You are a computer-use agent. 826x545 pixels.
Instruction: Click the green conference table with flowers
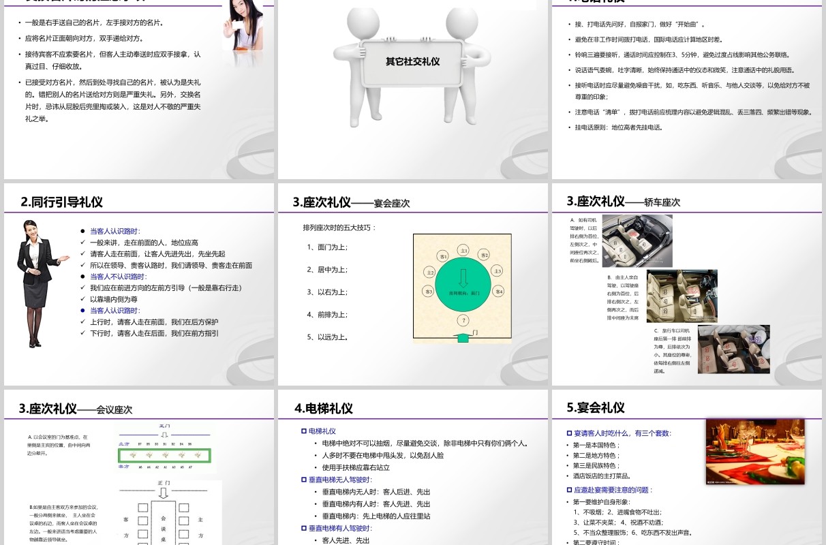(x=164, y=454)
